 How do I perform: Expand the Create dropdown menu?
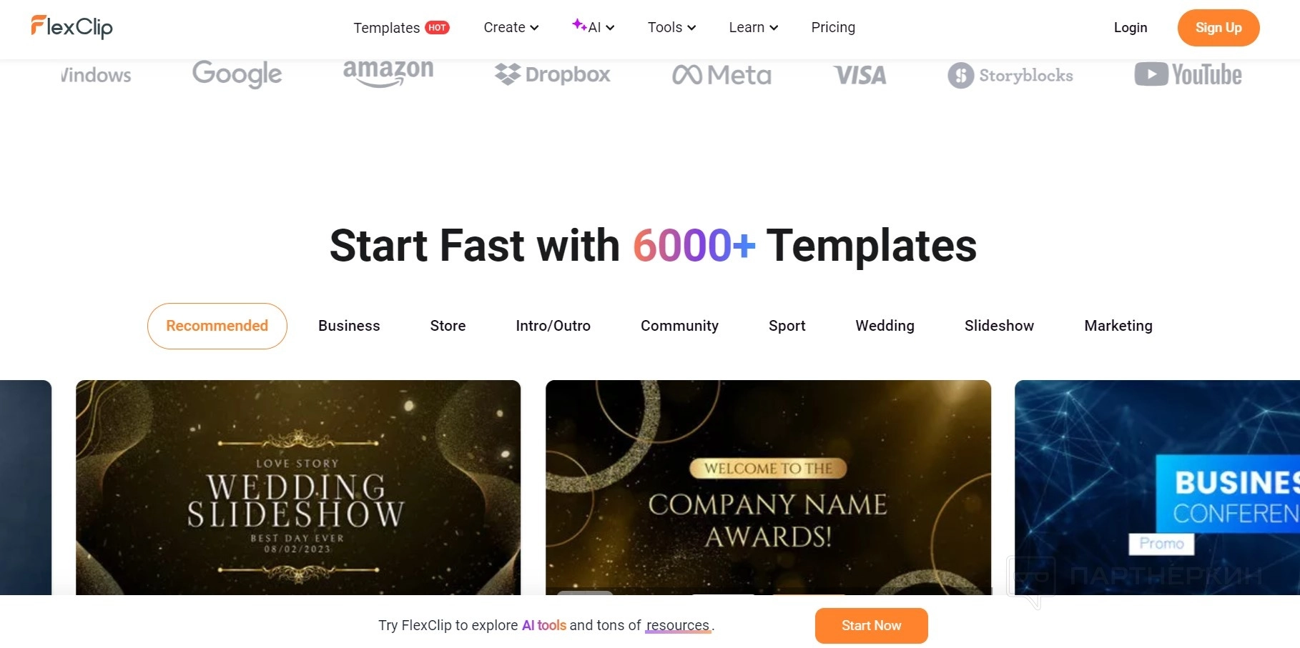pos(511,27)
